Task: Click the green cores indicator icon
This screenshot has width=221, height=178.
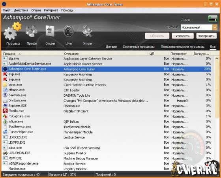Action: [x=213, y=19]
